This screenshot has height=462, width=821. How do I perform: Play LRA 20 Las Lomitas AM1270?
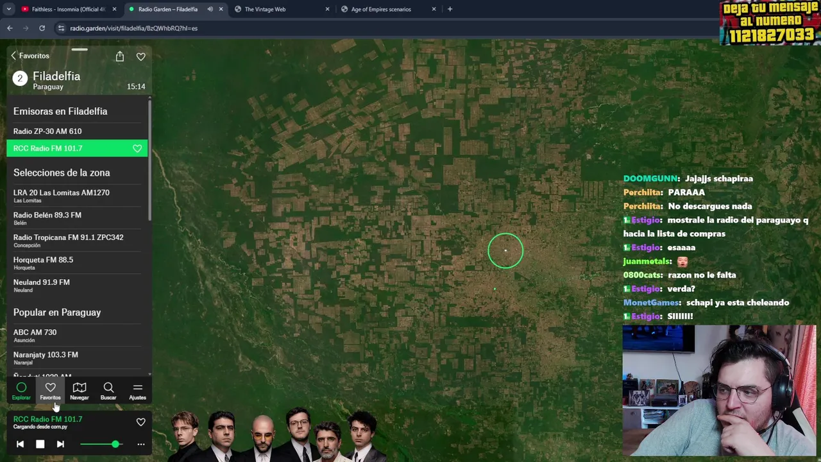(77, 196)
